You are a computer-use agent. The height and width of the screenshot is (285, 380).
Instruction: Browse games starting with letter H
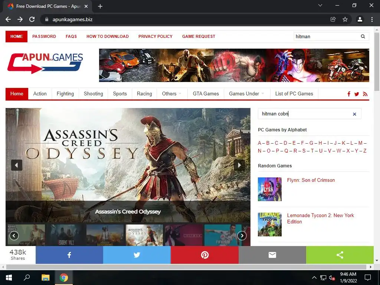coord(320,143)
